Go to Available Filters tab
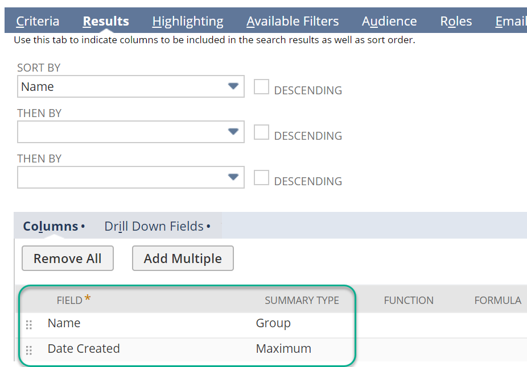The width and height of the screenshot is (527, 367). pyautogui.click(x=293, y=22)
